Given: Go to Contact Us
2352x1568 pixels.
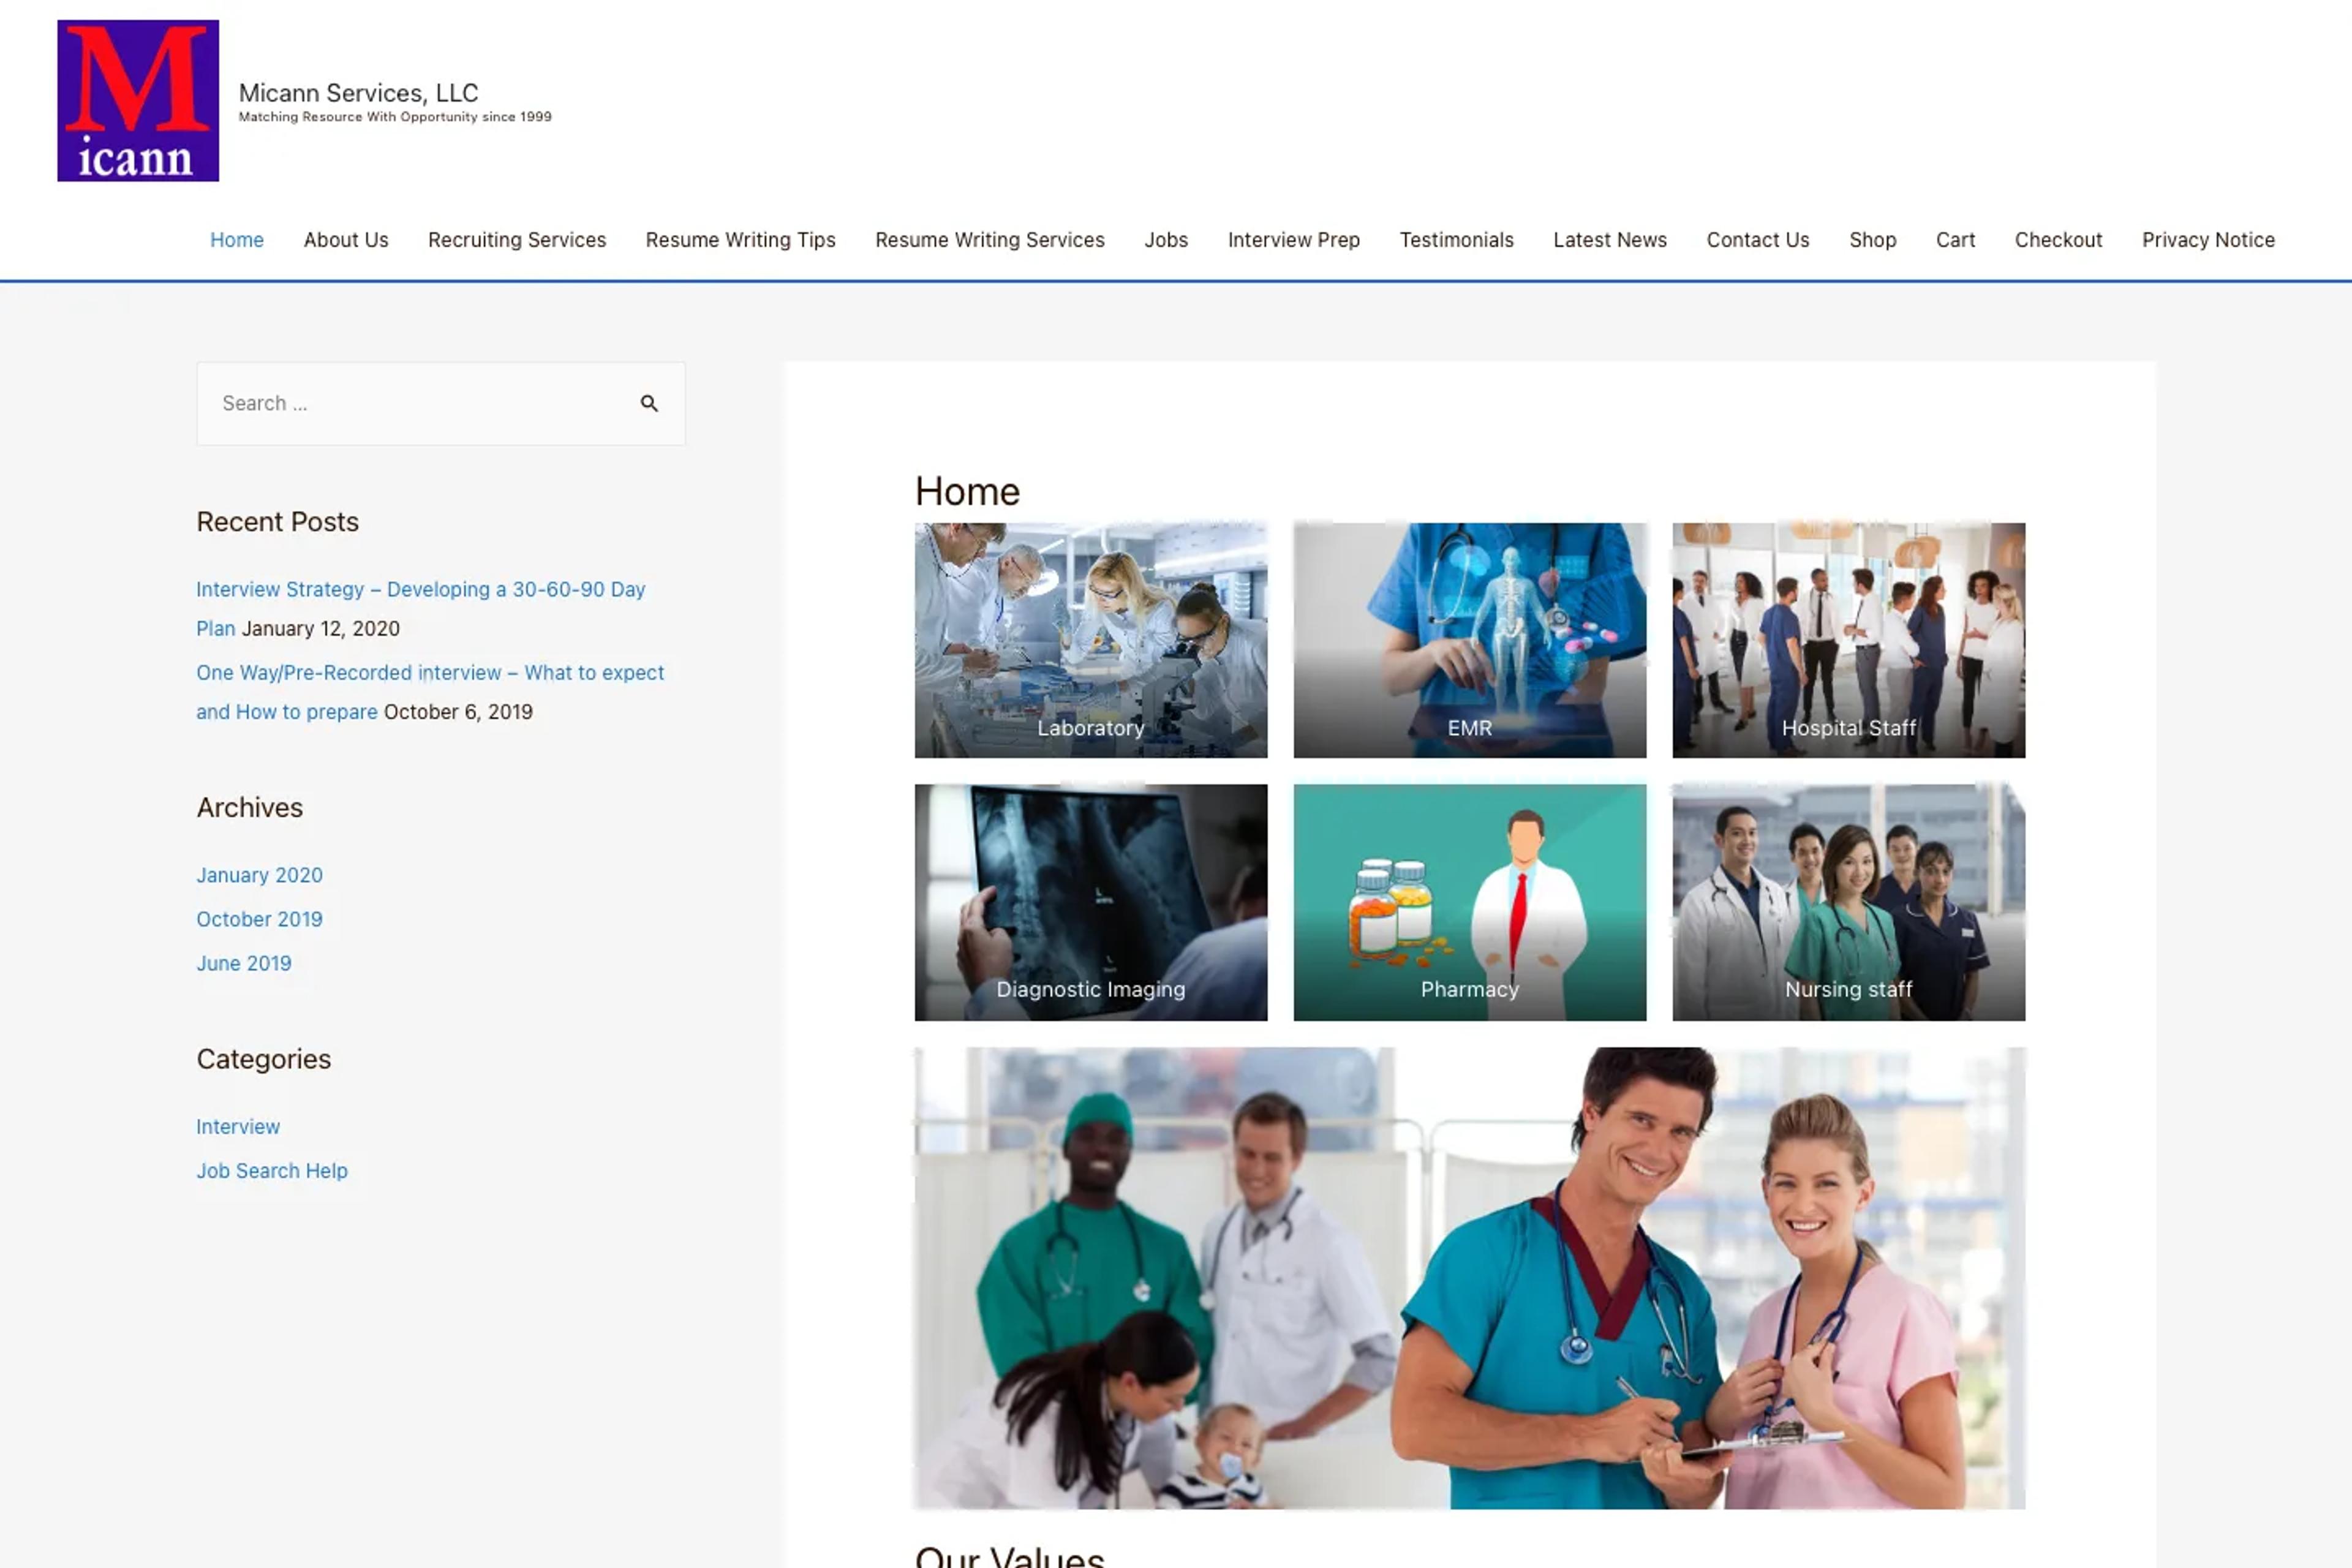Looking at the screenshot, I should click(1757, 240).
